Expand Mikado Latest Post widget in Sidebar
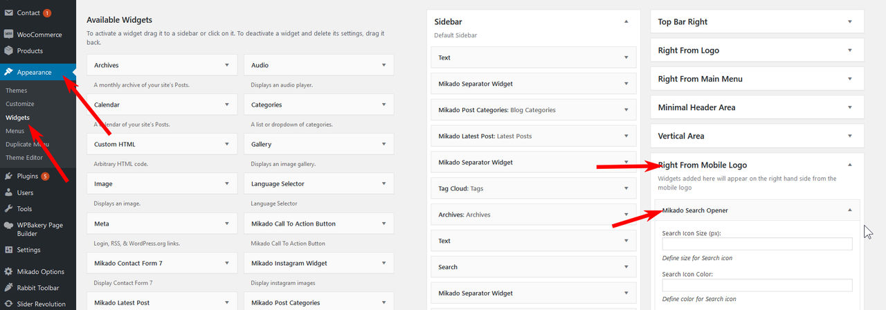This screenshot has height=310, width=886. click(x=626, y=136)
